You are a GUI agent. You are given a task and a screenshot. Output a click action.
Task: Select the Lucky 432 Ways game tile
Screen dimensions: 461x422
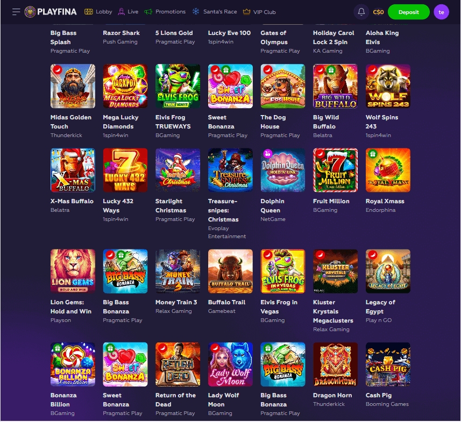click(x=125, y=170)
